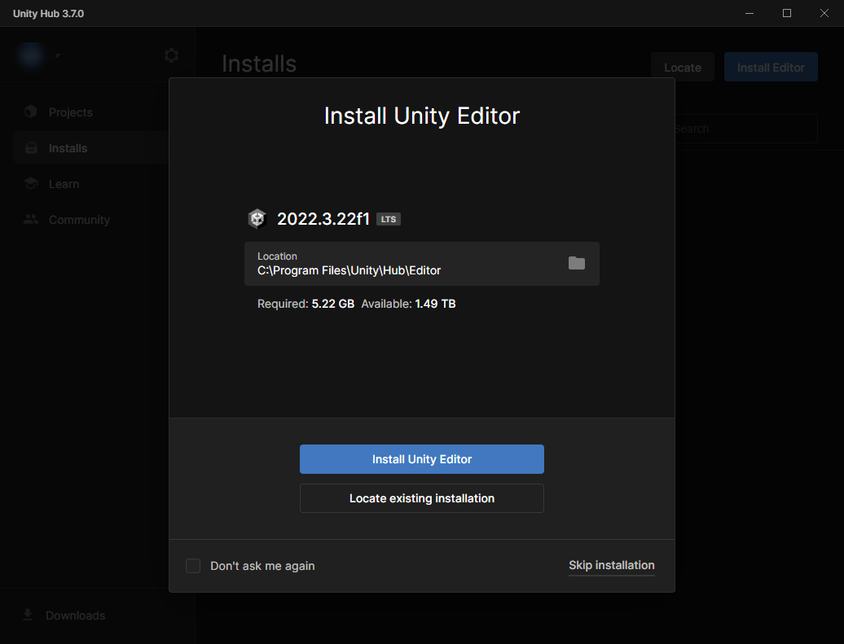This screenshot has width=844, height=644.
Task: Click the Projects cube icon in sidebar
Action: coord(31,112)
